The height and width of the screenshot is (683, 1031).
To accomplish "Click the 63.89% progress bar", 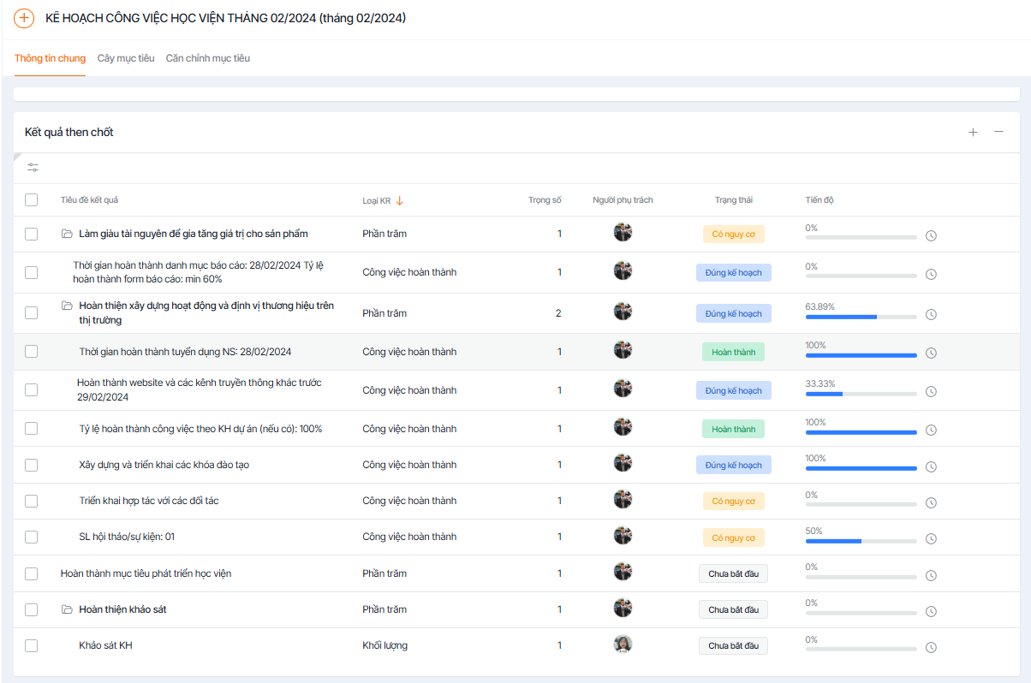I will 861,316.
